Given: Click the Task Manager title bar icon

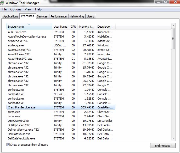Looking at the screenshot, I should [x=2, y=3].
